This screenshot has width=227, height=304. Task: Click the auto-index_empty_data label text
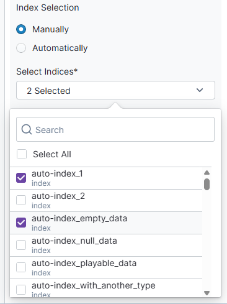(x=79, y=219)
